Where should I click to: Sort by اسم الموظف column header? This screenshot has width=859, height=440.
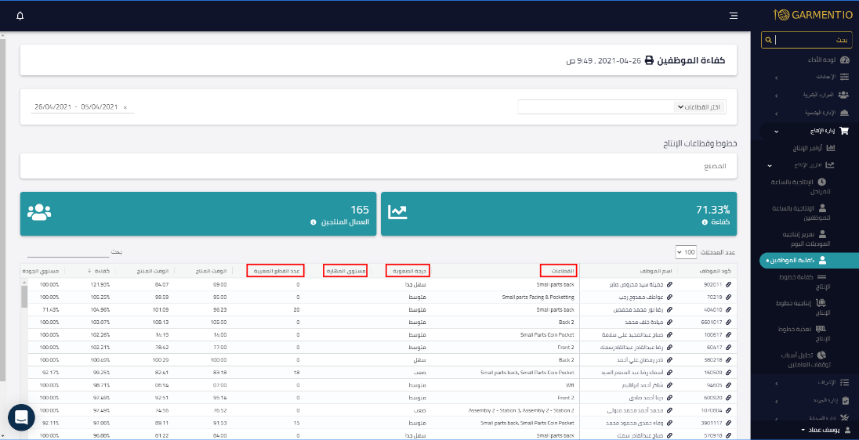pos(655,271)
